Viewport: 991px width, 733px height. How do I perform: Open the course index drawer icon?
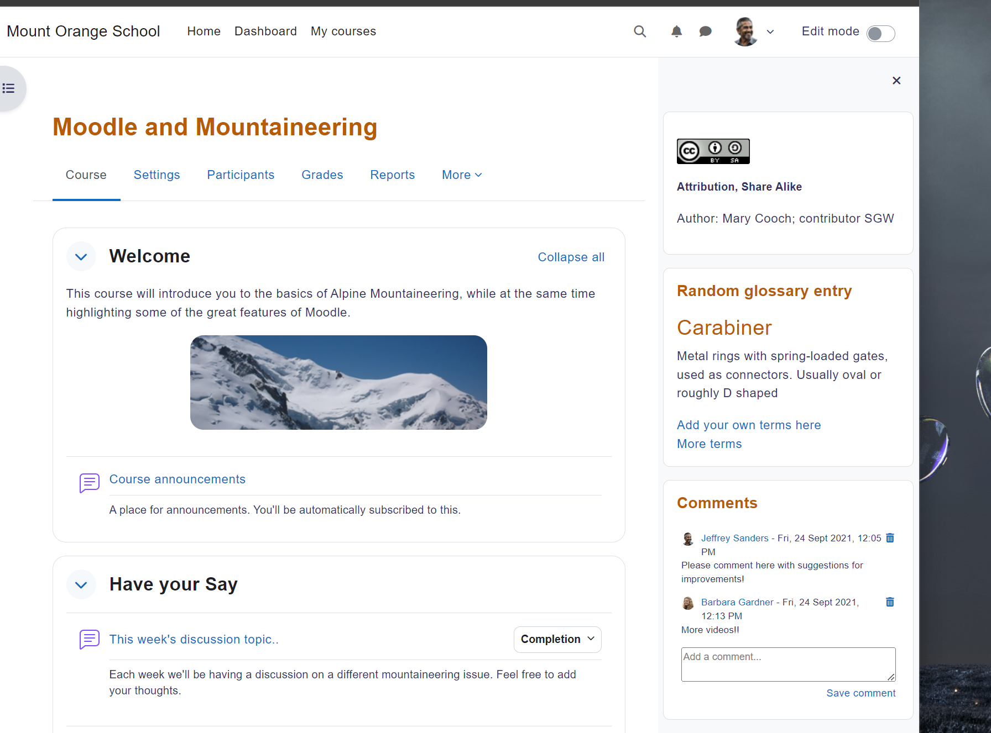(8, 88)
